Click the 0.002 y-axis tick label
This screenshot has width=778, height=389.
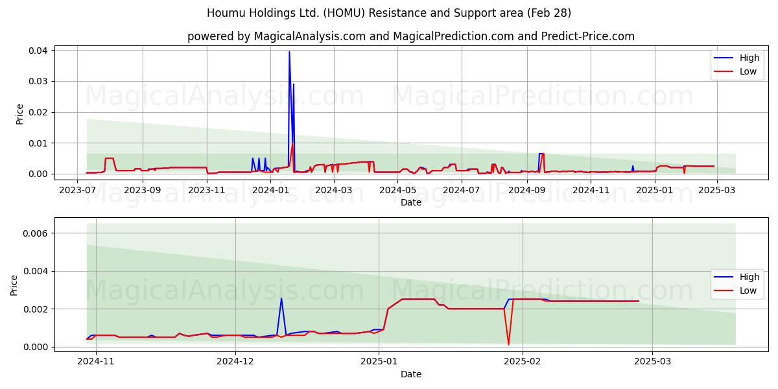pyautogui.click(x=36, y=309)
